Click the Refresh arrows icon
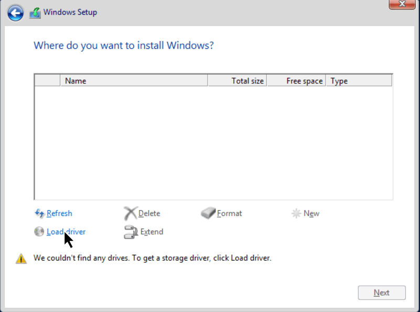 (39, 213)
